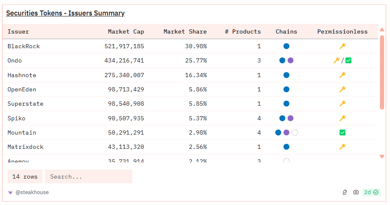Screen dimensions: 390x205
Task: Select the OpenEden issuer cell
Action: coord(22,89)
